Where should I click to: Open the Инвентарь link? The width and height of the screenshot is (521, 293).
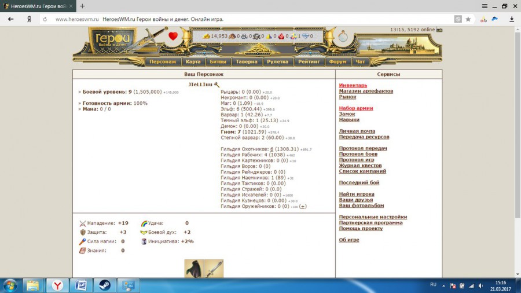tap(353, 85)
